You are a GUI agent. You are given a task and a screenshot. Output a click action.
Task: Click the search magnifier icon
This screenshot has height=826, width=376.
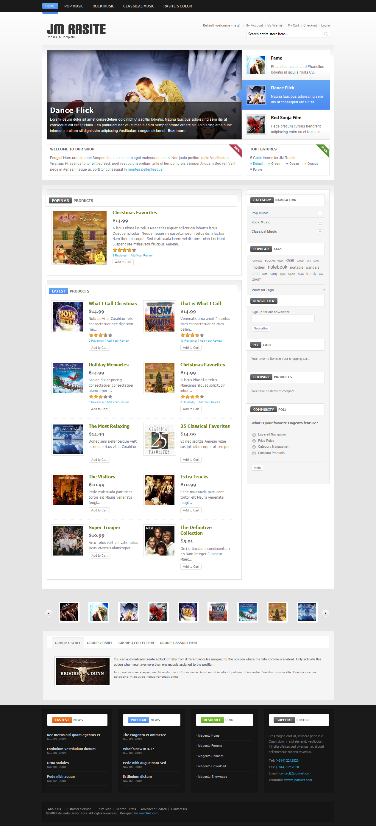coord(326,34)
